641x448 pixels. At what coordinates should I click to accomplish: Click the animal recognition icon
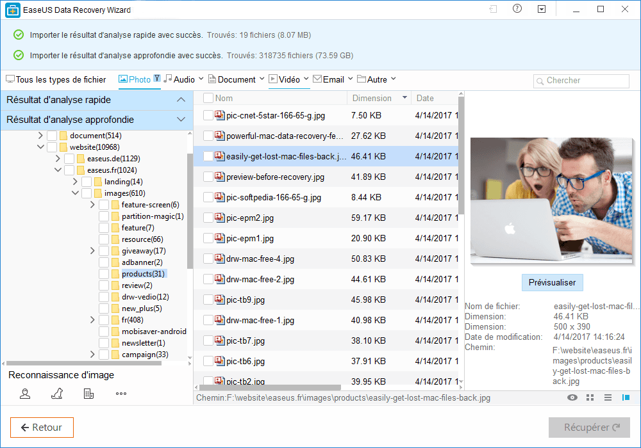coord(57,394)
